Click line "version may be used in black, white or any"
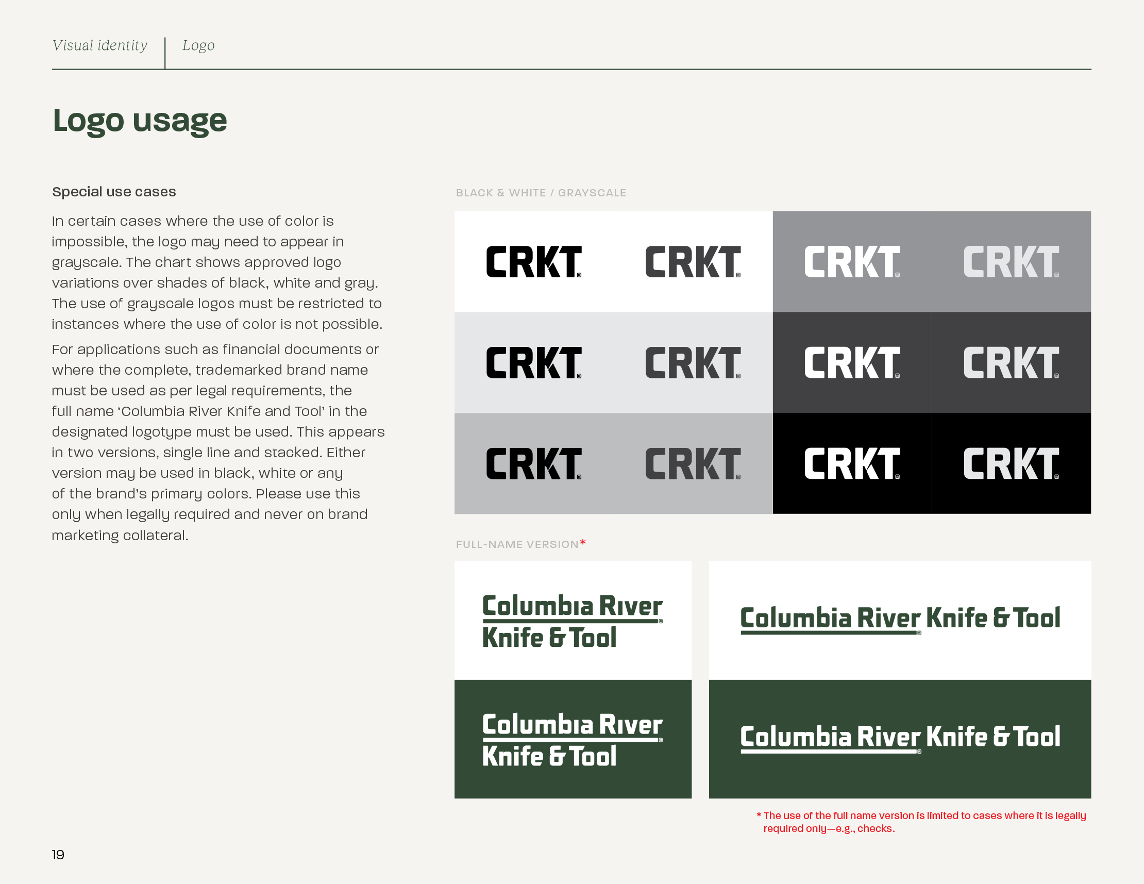The image size is (1144, 884). (x=197, y=473)
